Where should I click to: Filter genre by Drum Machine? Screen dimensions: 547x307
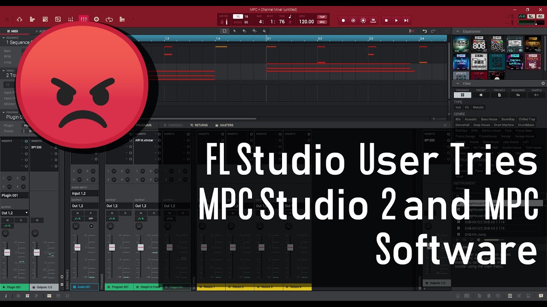point(504,125)
